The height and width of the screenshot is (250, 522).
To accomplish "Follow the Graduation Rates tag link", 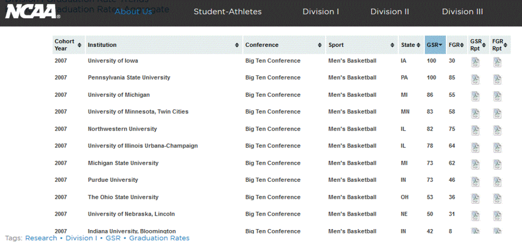I will [159, 238].
